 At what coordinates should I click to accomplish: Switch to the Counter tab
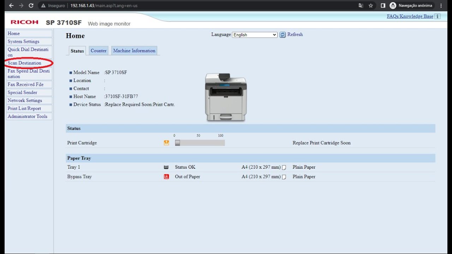(99, 51)
